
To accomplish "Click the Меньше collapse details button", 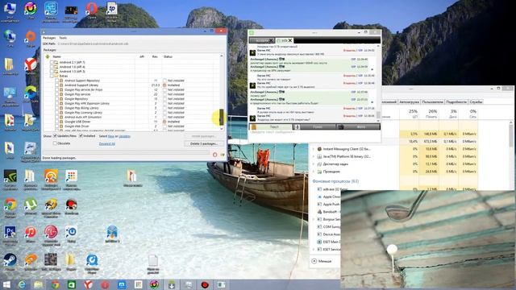I will (x=322, y=261).
